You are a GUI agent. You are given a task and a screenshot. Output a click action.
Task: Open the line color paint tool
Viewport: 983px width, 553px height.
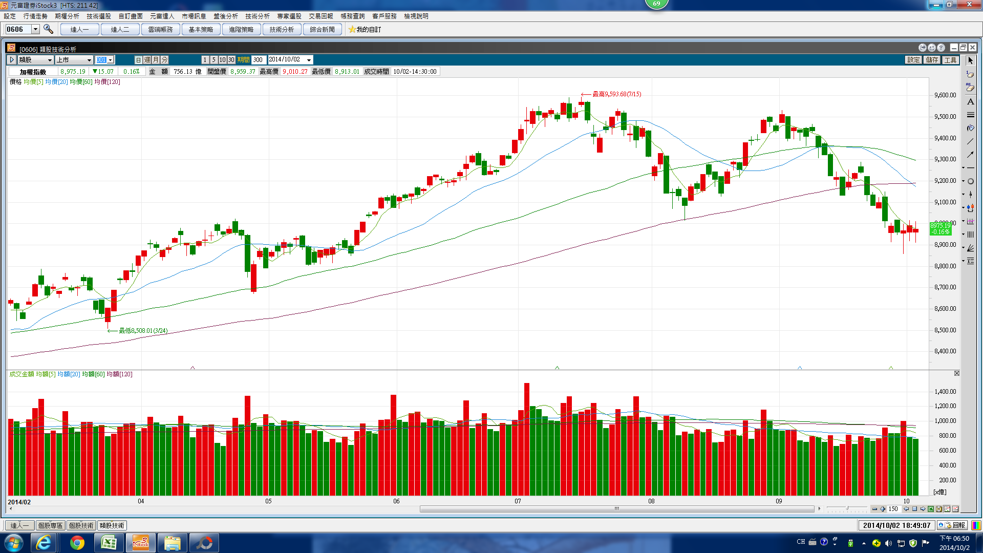tap(970, 128)
